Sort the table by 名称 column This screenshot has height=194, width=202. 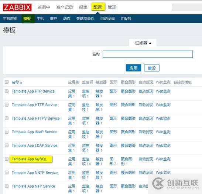[17, 82]
